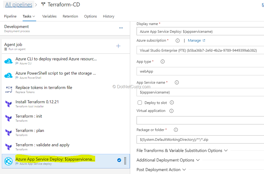The height and width of the screenshot is (174, 264).
Task: Click the Run on agent server icon
Action: [6, 49]
